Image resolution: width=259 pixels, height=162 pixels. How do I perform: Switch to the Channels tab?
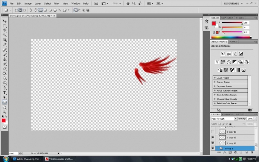[x=227, y=114]
